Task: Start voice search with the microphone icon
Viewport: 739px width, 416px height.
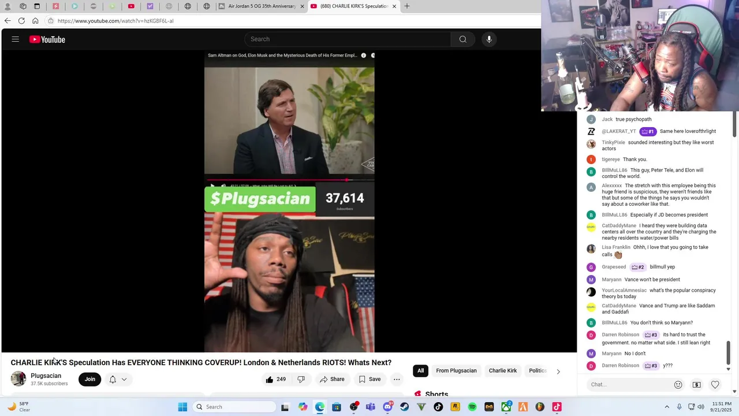Action: click(x=489, y=39)
